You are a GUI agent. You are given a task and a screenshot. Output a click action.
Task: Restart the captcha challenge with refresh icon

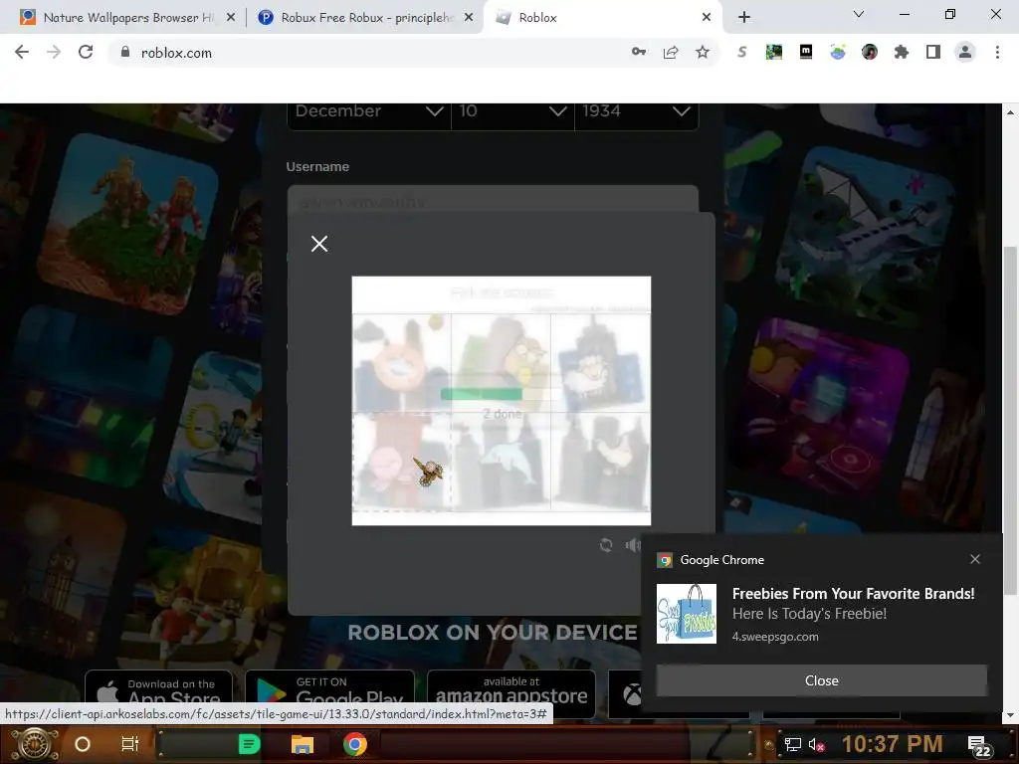[606, 545]
